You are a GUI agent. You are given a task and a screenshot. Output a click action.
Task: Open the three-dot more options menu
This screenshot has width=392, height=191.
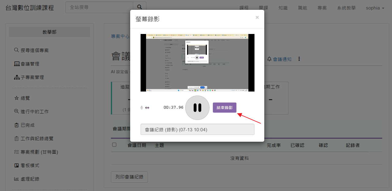(299, 59)
